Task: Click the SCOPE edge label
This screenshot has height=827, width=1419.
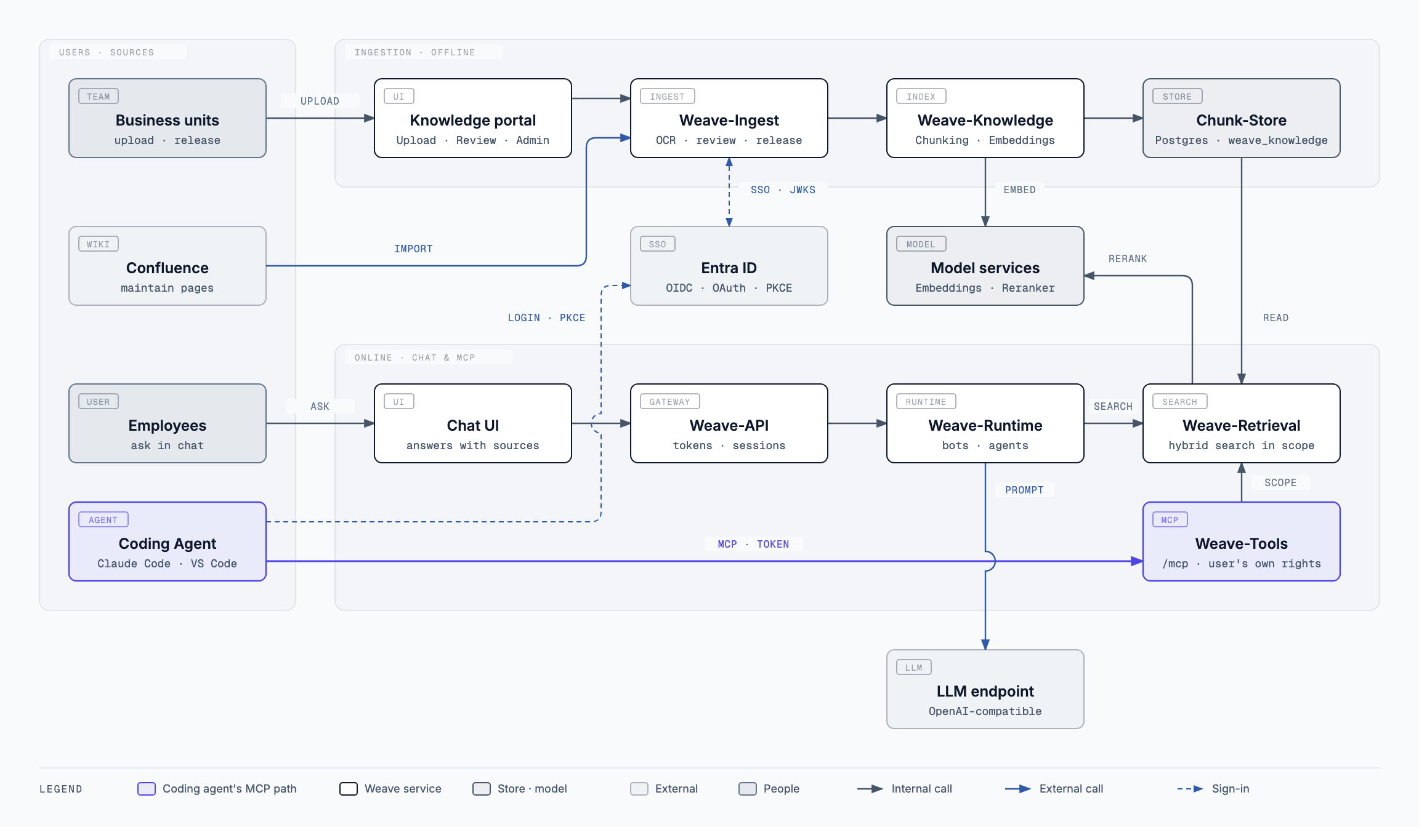Action: coord(1280,482)
